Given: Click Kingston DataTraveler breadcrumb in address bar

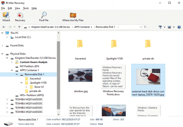Looking at the screenshot, I should pos(51,27).
